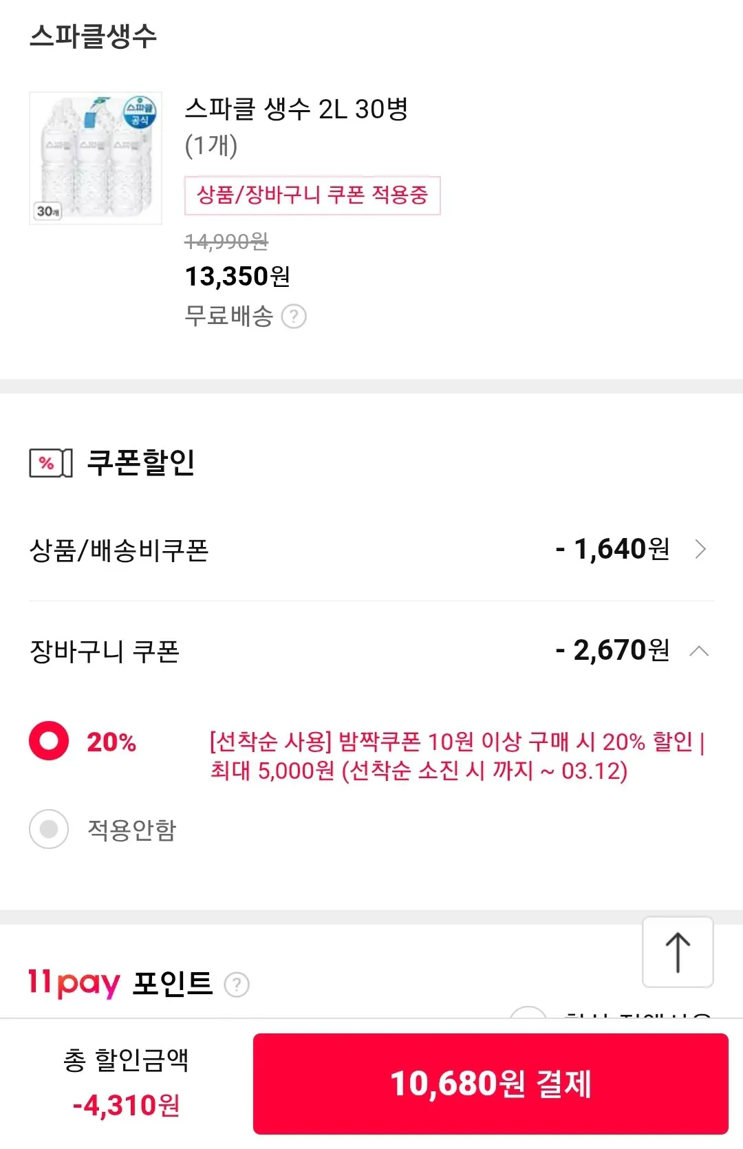Collapse the 장바구니 쿠폰 section chevron

[x=699, y=651]
